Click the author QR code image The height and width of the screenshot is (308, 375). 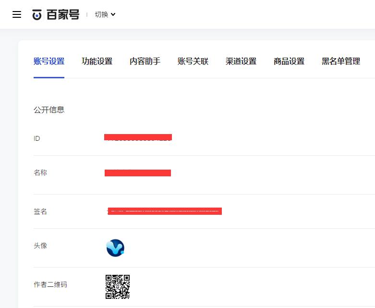click(118, 287)
